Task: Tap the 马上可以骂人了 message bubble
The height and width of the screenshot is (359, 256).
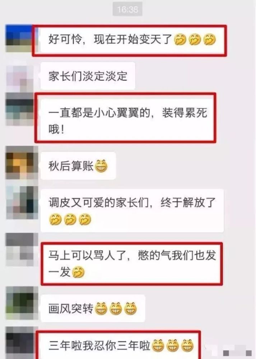Action: 131,264
